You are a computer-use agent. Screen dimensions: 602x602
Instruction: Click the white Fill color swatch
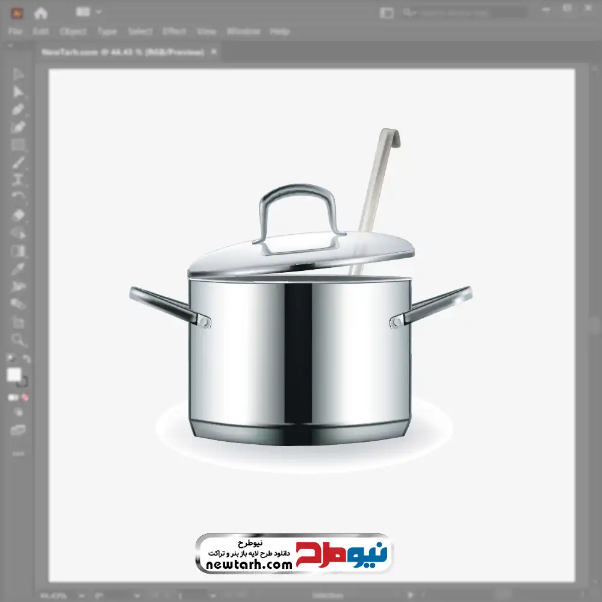(14, 375)
